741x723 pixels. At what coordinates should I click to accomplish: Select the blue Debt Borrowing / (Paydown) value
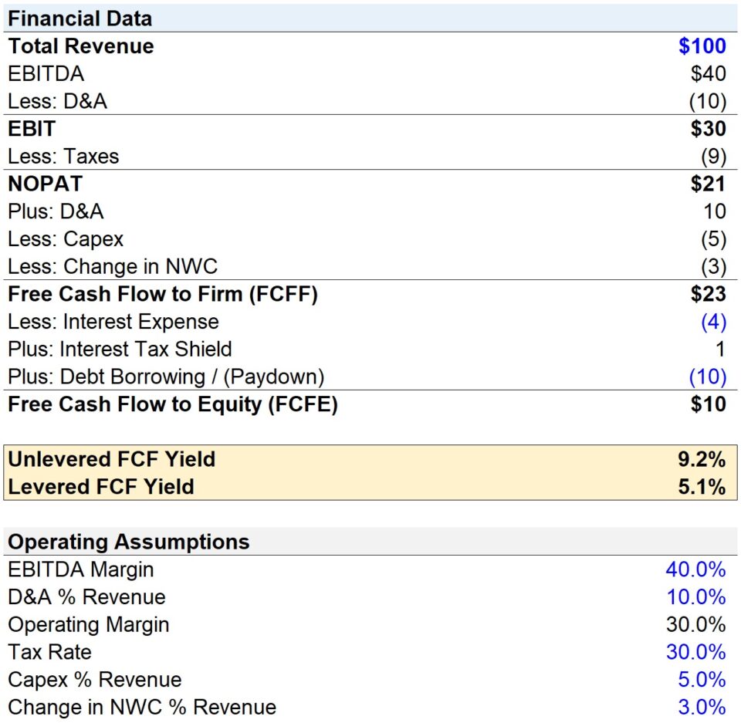(707, 376)
